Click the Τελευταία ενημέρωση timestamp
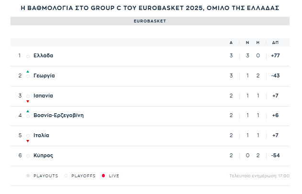 259,176
